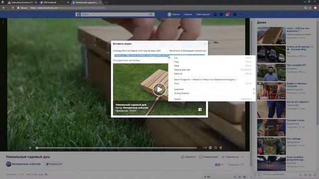This screenshot has width=319, height=179.
Task: Click the Подписаться button under video
Action: click(54, 164)
